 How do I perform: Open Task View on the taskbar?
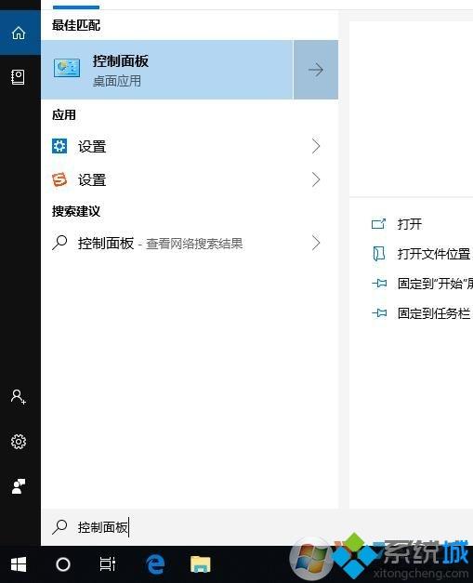coord(108,564)
